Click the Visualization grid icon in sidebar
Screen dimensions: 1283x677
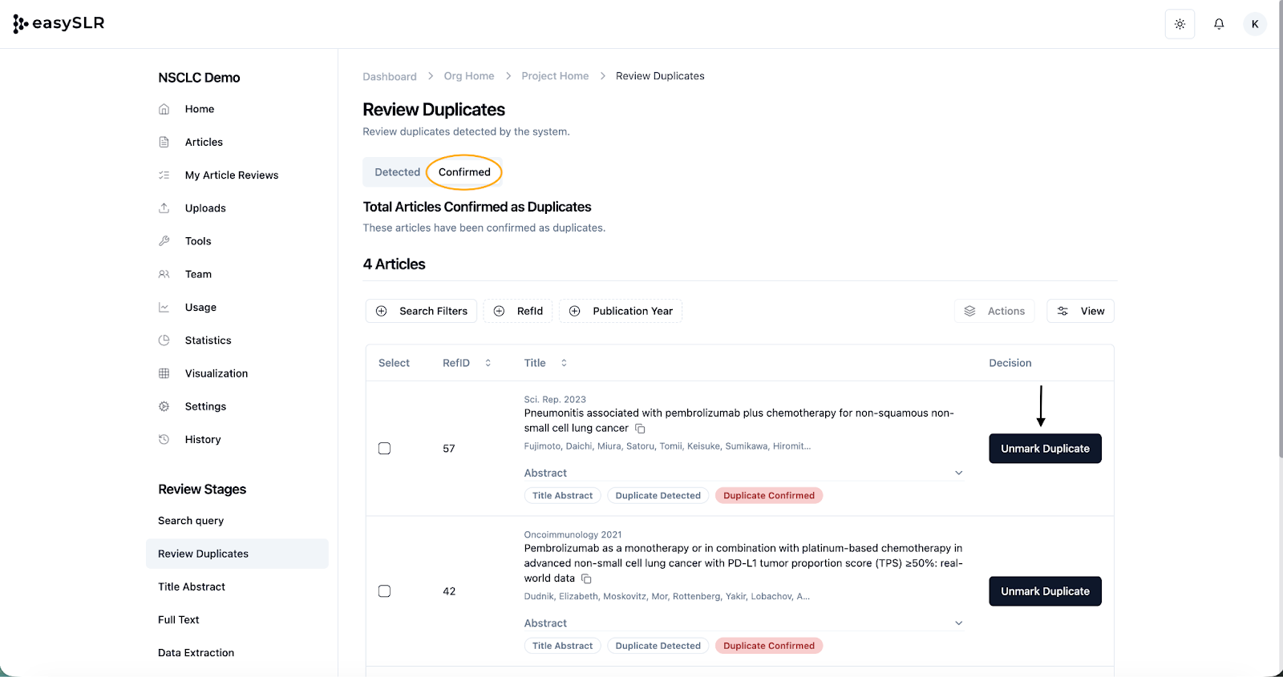pos(164,373)
